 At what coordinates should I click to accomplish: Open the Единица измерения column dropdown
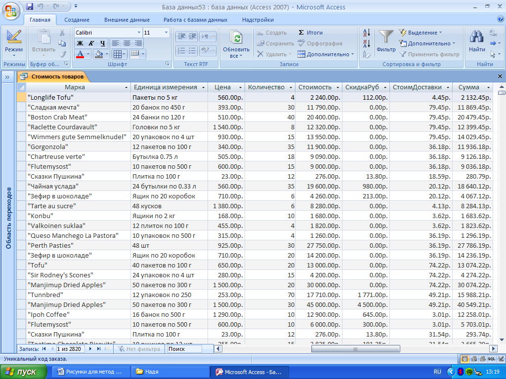[203, 87]
